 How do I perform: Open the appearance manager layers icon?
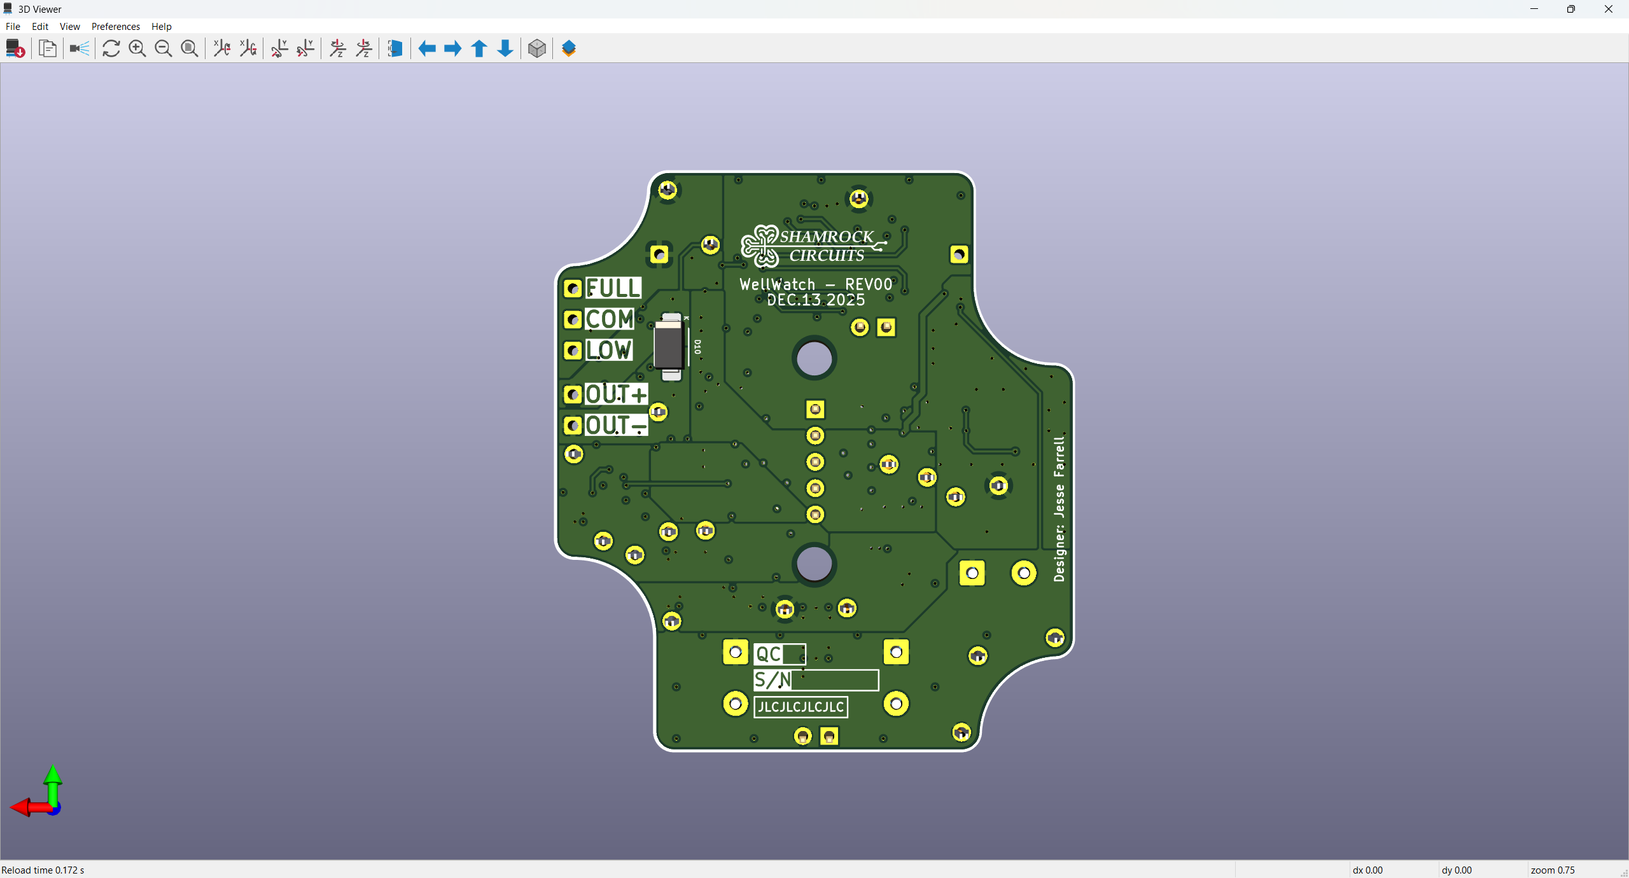(x=569, y=48)
